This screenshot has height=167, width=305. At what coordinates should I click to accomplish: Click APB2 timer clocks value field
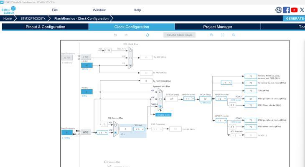251,127
